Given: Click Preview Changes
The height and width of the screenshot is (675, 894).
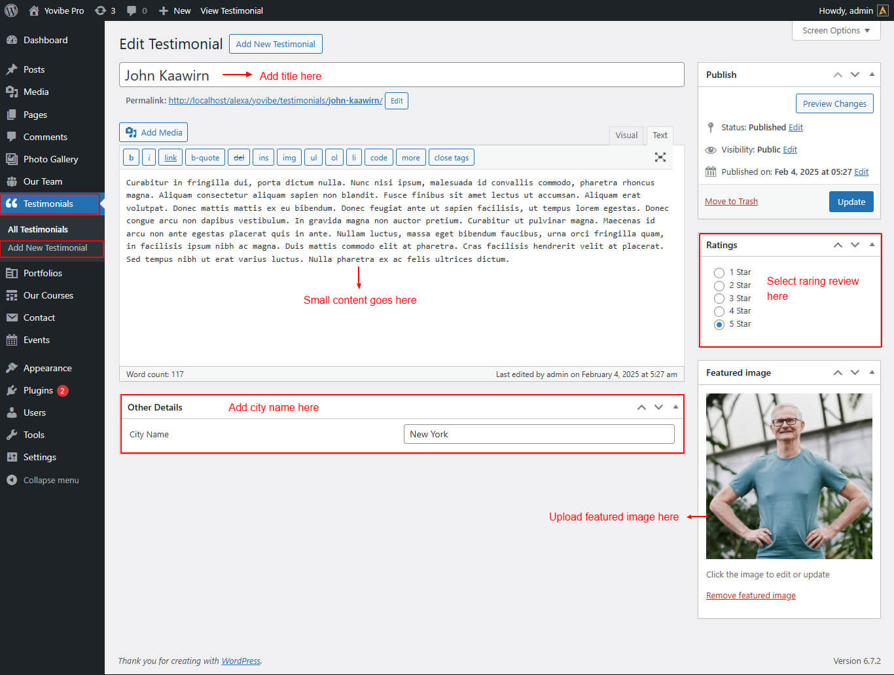Looking at the screenshot, I should pos(834,103).
